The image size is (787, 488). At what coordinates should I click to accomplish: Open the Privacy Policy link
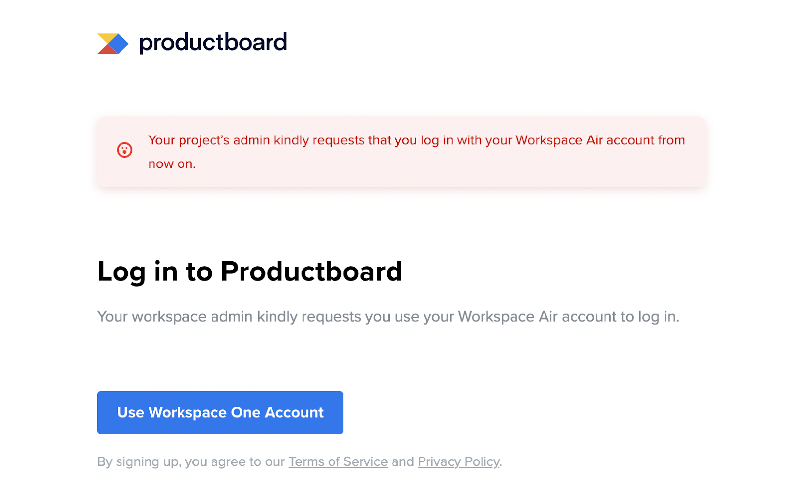click(458, 461)
